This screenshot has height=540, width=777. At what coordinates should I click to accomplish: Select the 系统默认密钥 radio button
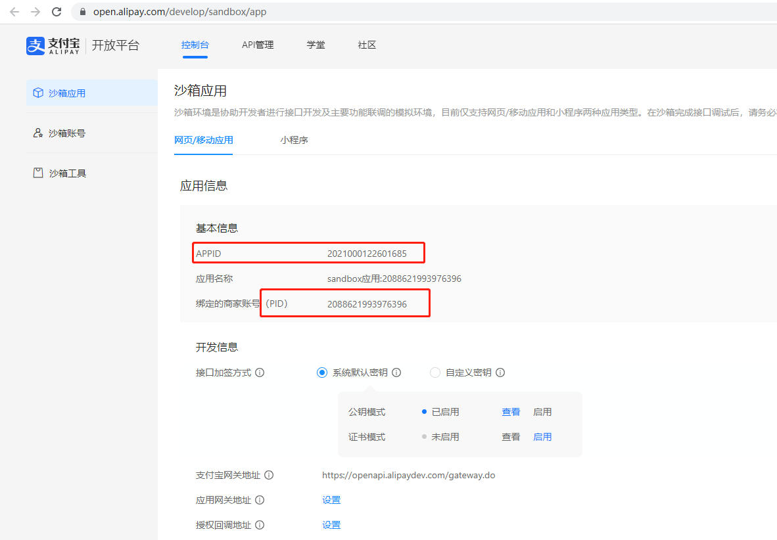point(322,372)
